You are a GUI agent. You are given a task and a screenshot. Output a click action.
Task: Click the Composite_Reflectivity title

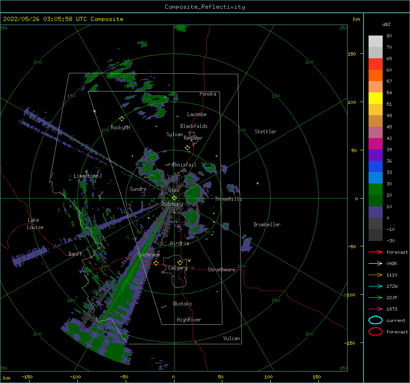205,7
